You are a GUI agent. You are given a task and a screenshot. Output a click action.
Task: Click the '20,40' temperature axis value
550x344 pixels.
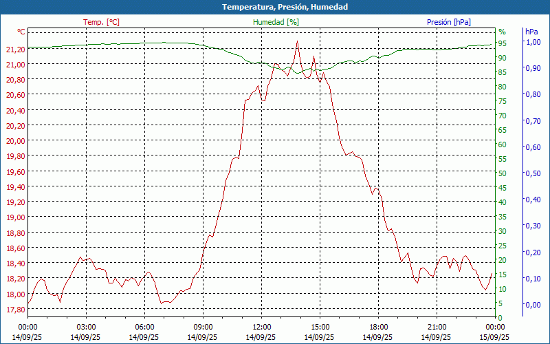tap(16, 111)
